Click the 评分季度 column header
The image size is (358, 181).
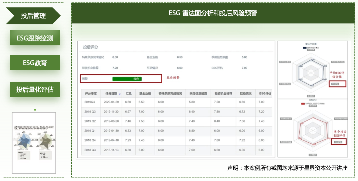coord(91,94)
